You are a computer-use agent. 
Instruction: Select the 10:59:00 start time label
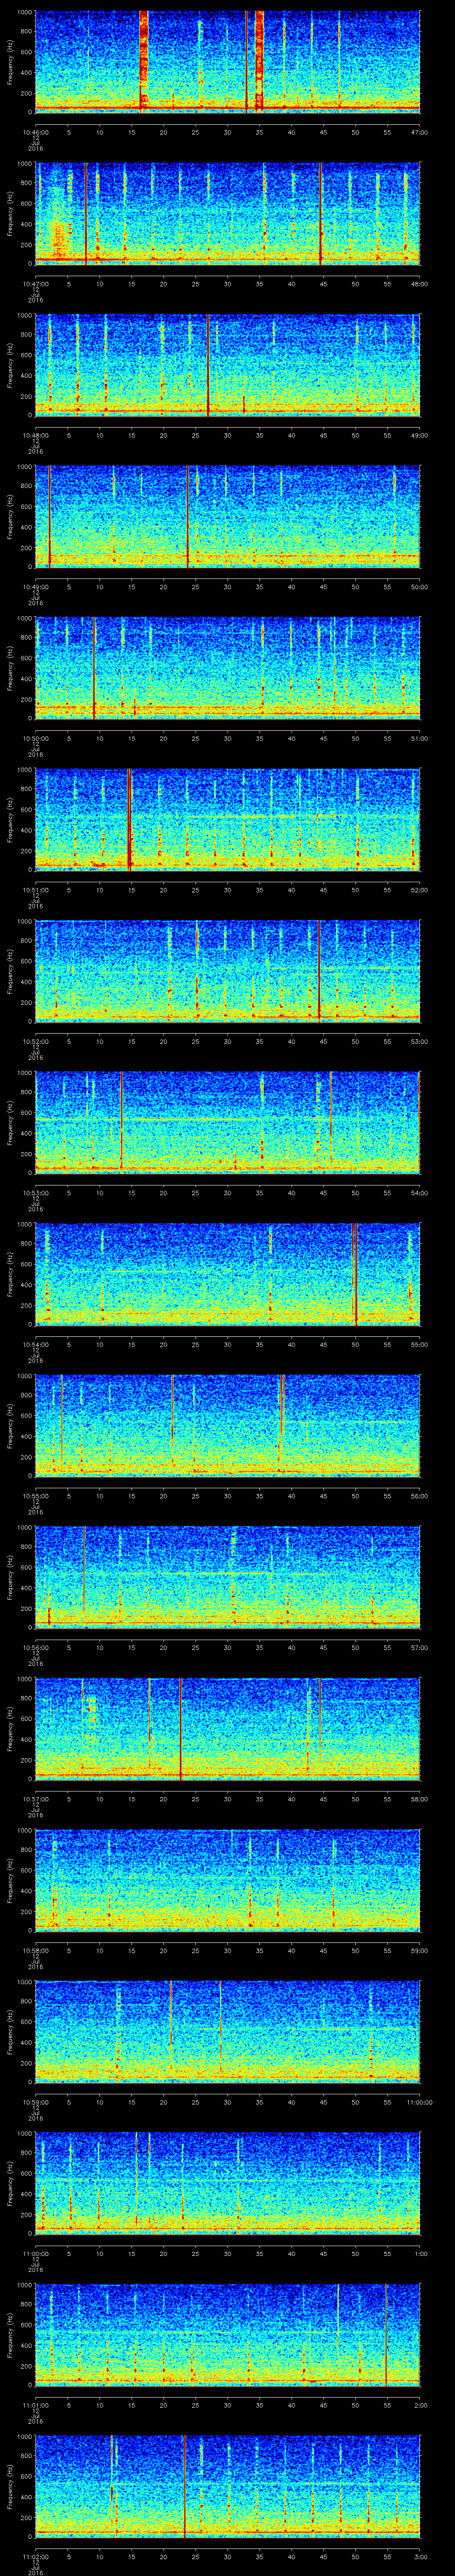35,2102
